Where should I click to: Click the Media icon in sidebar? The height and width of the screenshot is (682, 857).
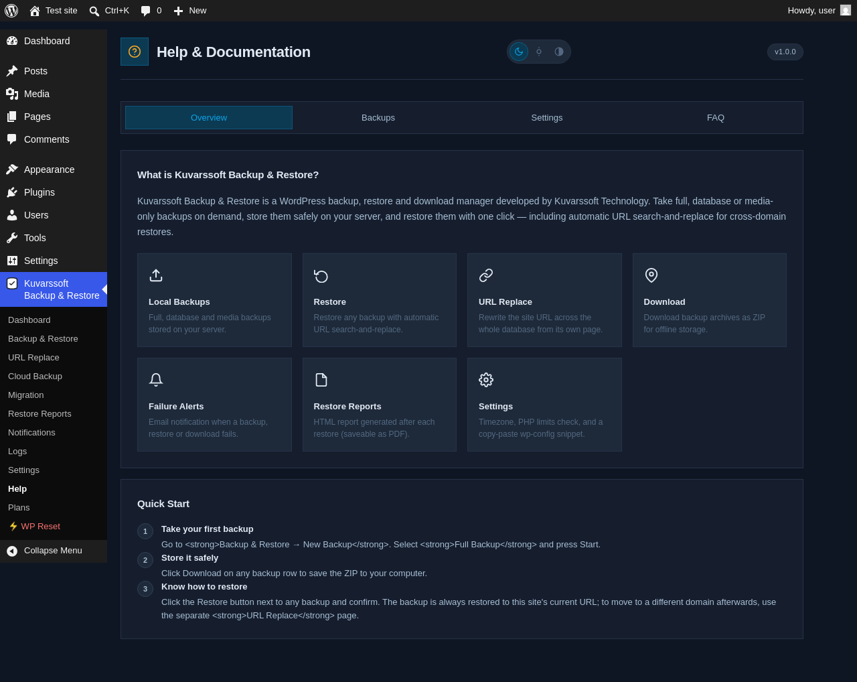[12, 94]
